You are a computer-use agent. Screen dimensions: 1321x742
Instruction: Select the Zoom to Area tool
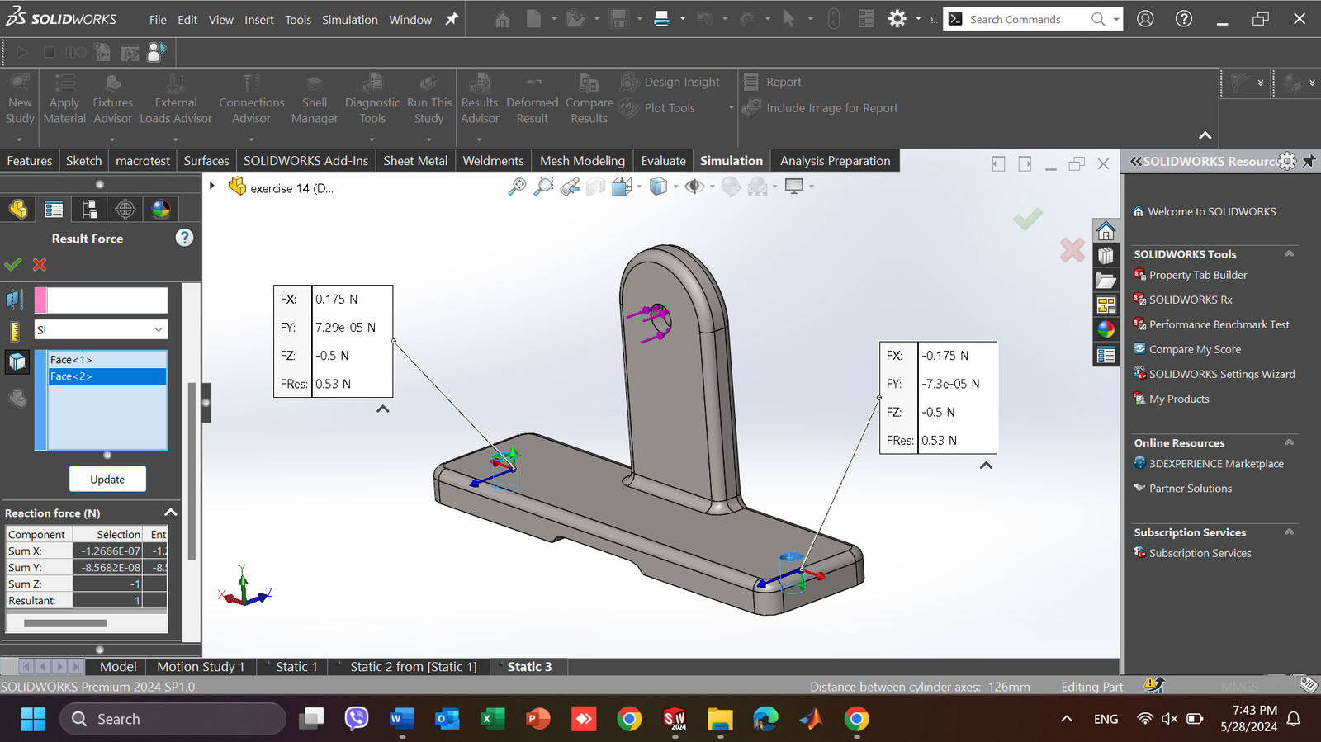(543, 187)
